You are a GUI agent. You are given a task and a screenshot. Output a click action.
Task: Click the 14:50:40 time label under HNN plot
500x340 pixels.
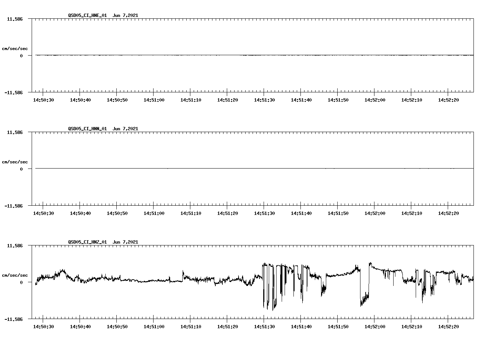tap(80, 213)
